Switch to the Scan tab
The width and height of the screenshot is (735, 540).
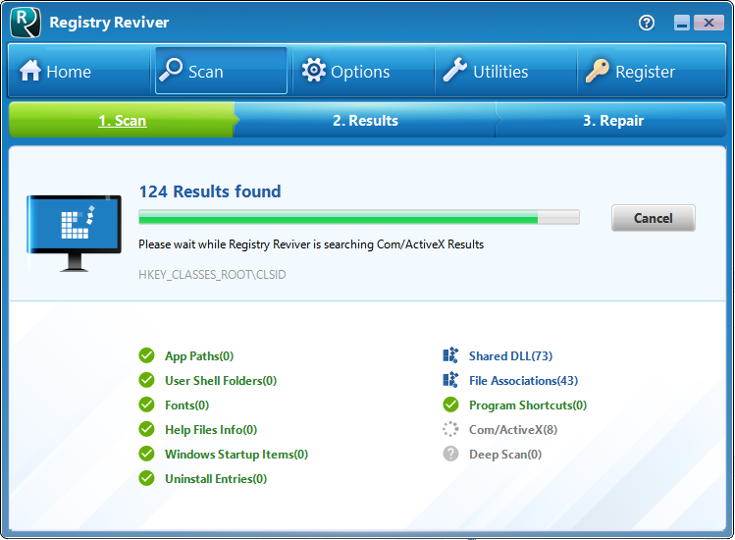click(221, 71)
